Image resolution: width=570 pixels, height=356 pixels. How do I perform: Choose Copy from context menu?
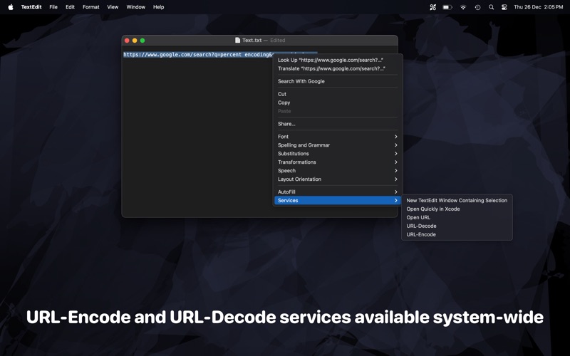(337, 103)
